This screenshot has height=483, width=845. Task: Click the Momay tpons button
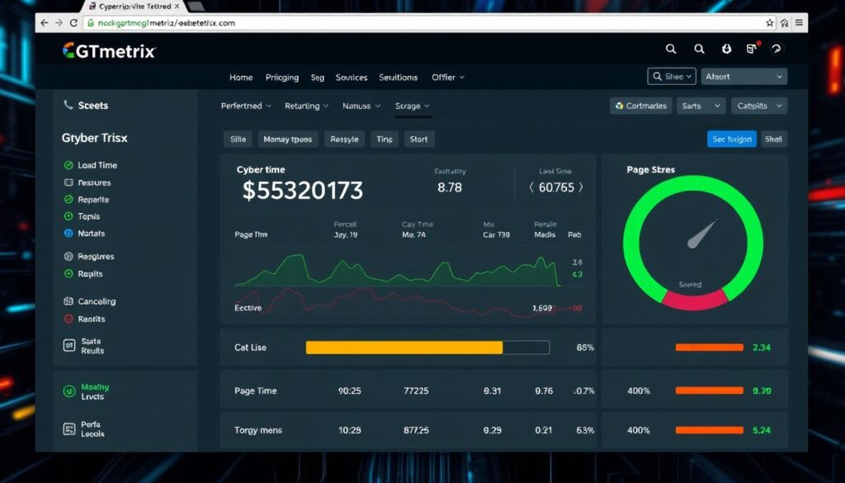287,140
